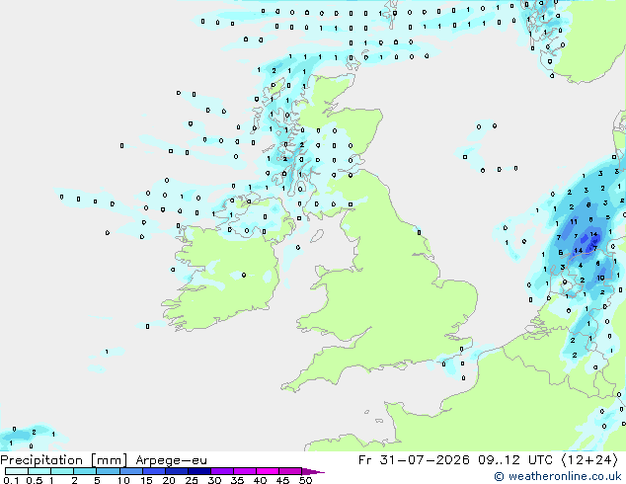The width and height of the screenshot is (626, 484).
Task: Click the 20–25 mm legend color swatch
Action: (176, 471)
